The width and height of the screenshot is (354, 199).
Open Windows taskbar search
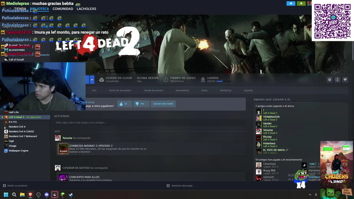point(14,195)
